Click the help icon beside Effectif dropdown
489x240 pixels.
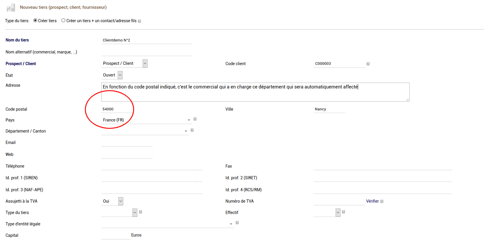[343, 212]
